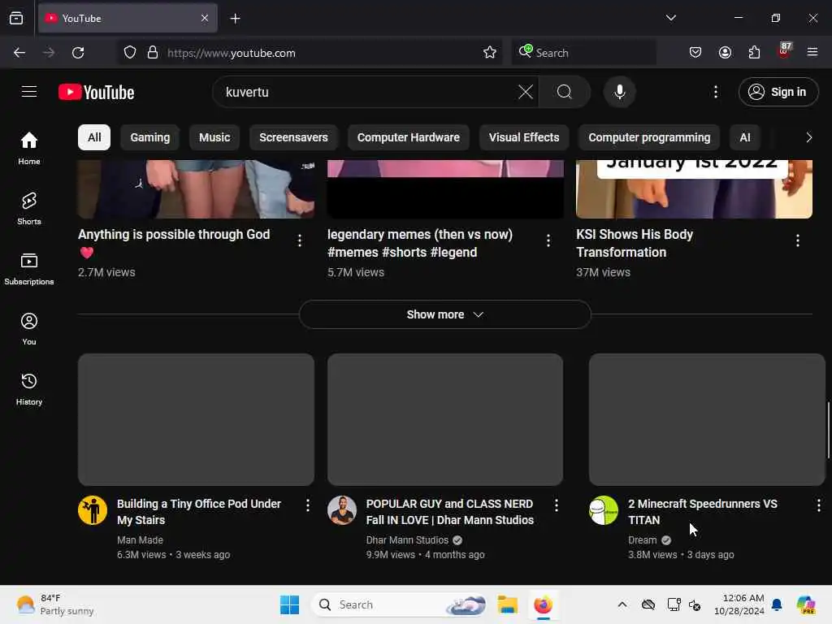Open 2 Minecraft Speedrunners VS TITAN title
The width and height of the screenshot is (832, 624).
pyautogui.click(x=703, y=512)
